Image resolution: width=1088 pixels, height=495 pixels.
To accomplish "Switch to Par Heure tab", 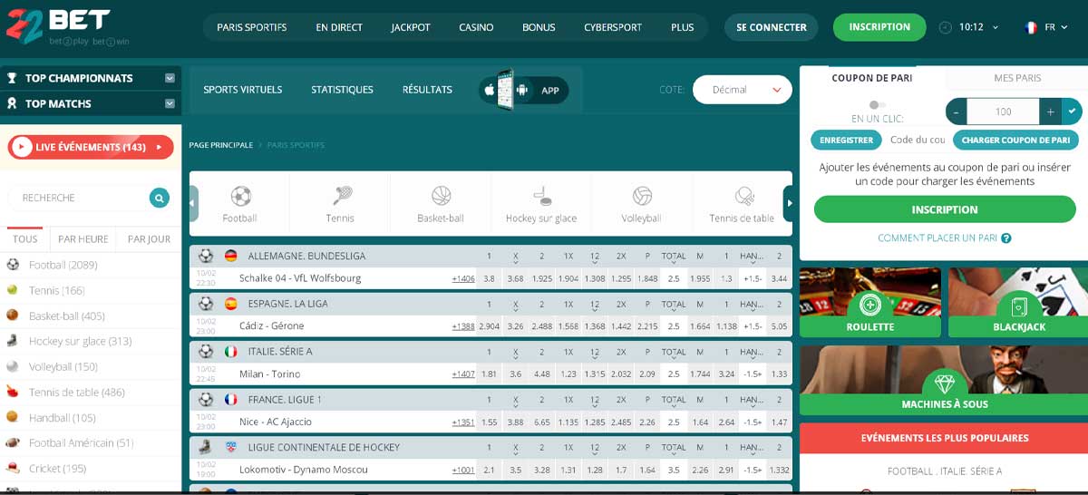I will 83,239.
